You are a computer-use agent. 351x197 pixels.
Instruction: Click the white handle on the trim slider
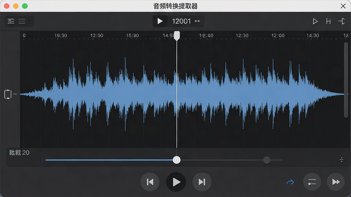click(177, 160)
